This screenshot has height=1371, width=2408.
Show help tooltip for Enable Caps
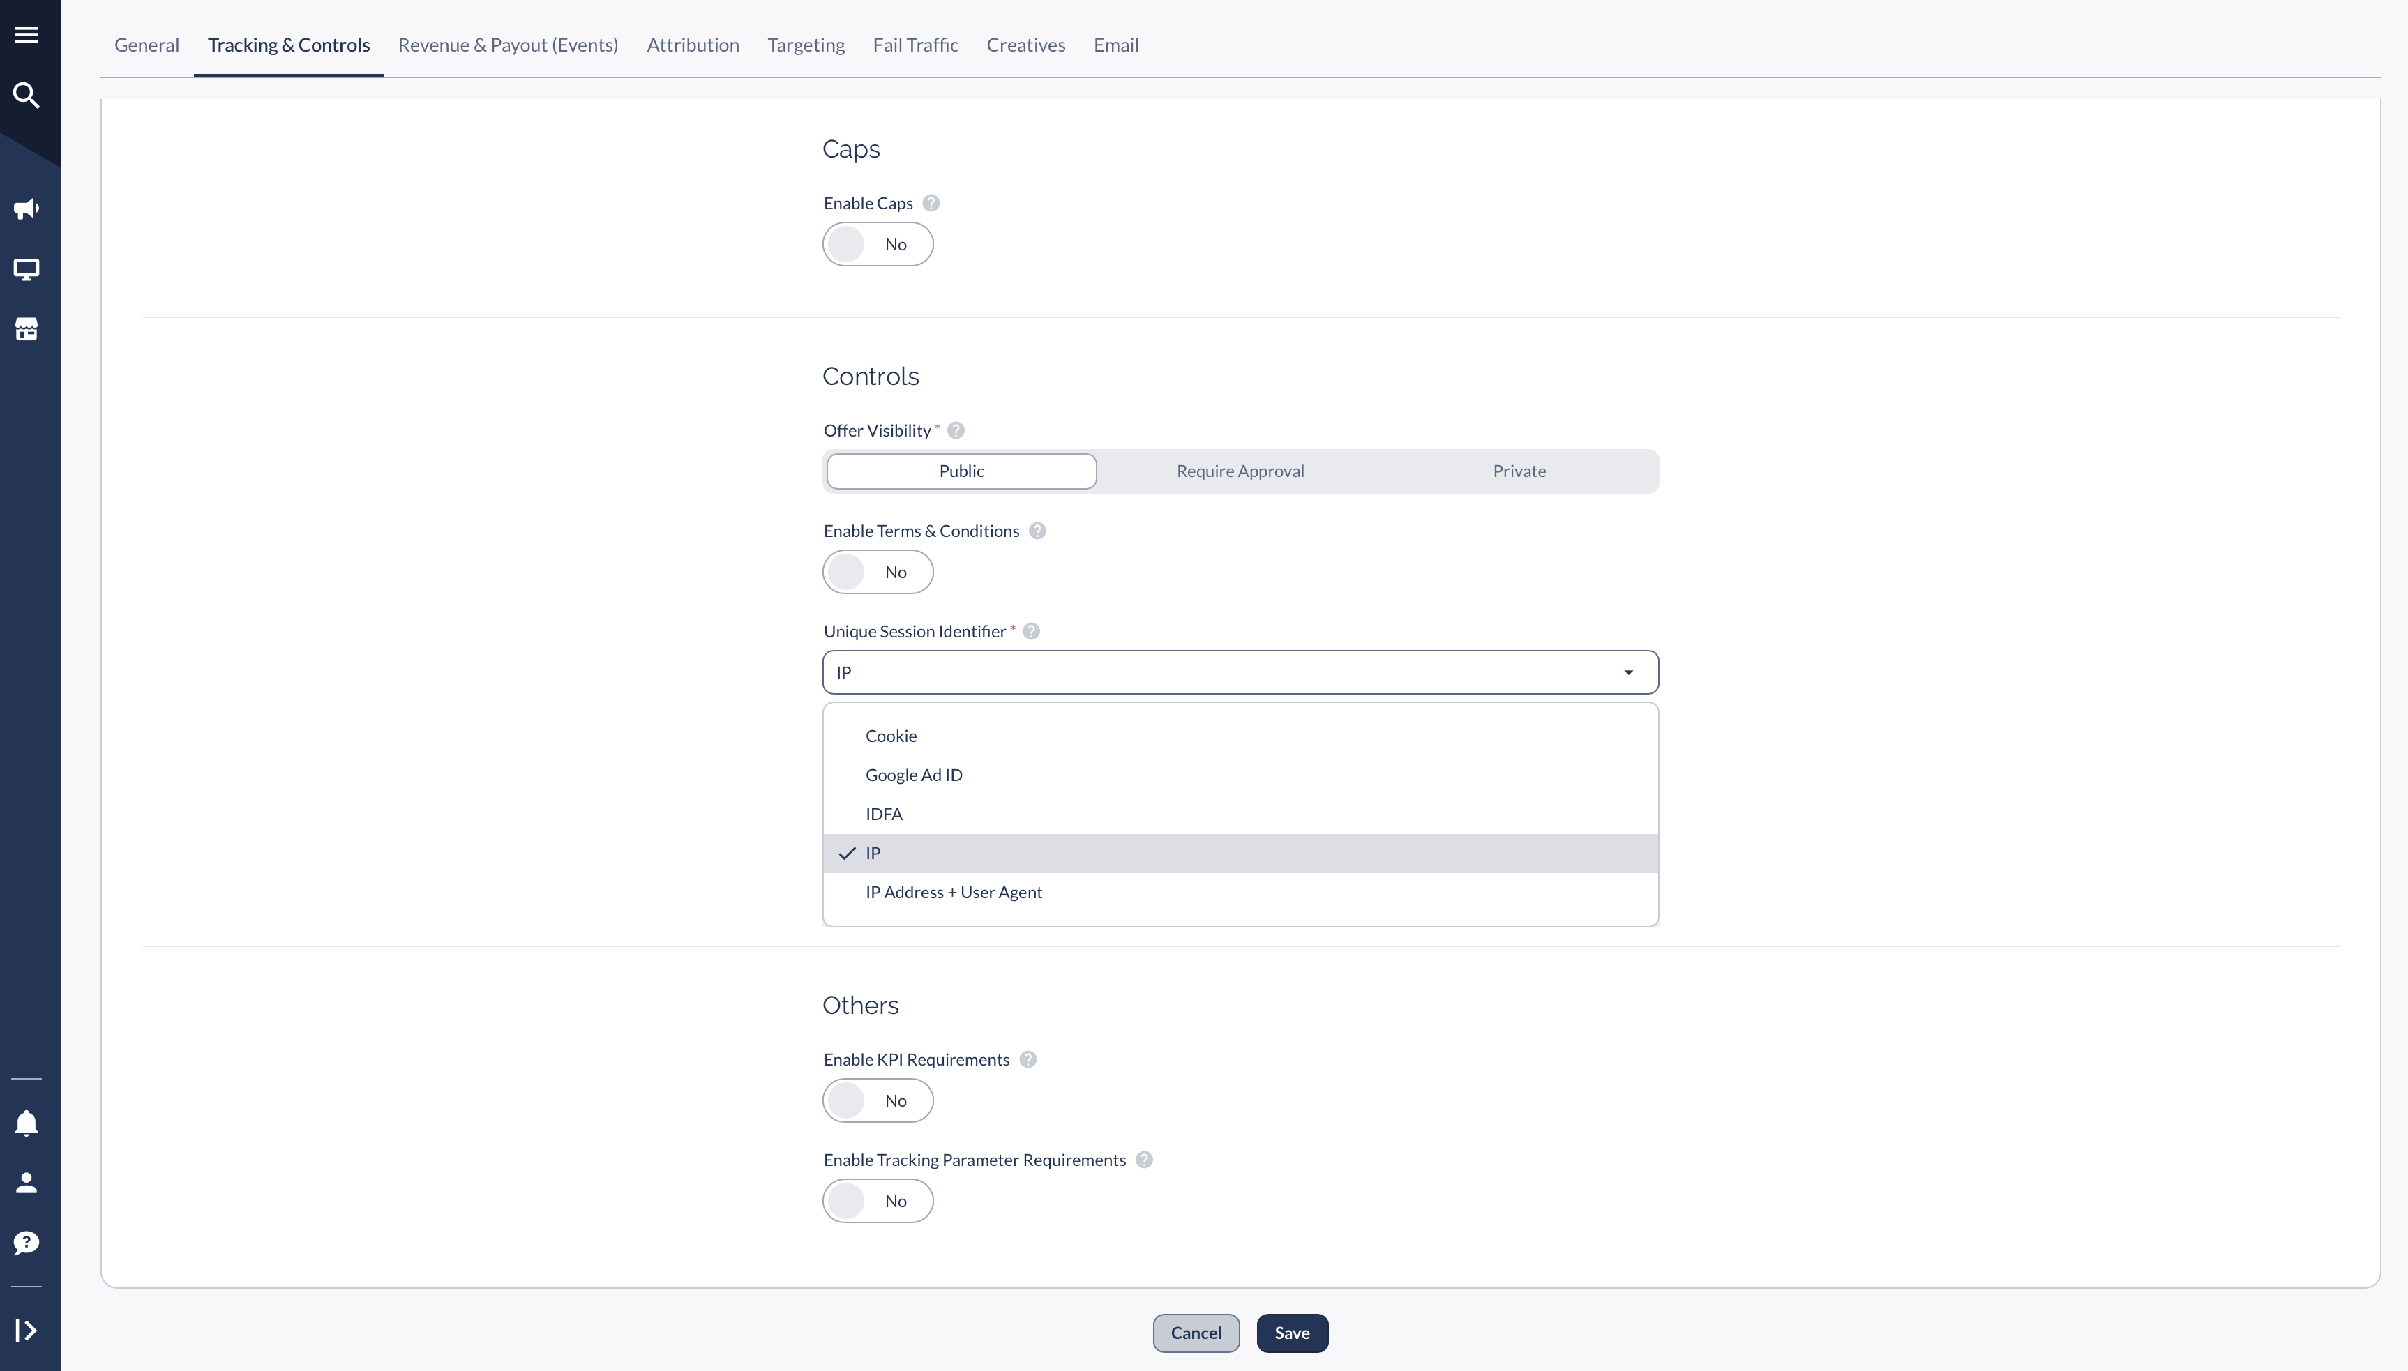click(x=931, y=204)
